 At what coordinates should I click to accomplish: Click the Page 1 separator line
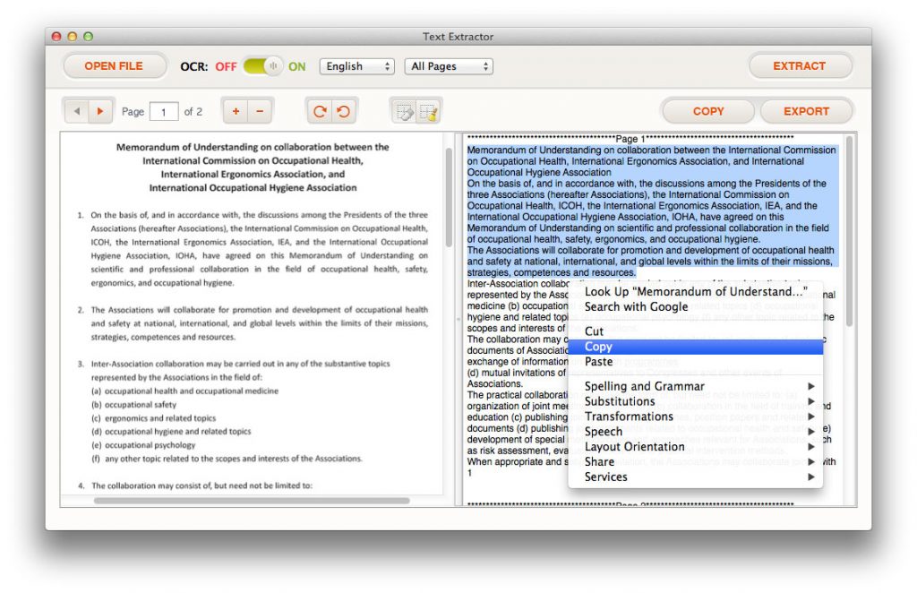coord(630,139)
